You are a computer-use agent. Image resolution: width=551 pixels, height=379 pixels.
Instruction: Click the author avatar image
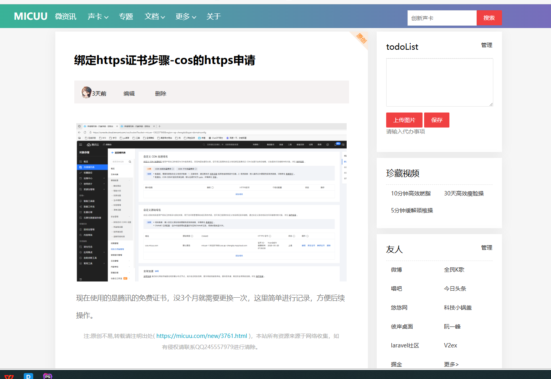click(86, 92)
